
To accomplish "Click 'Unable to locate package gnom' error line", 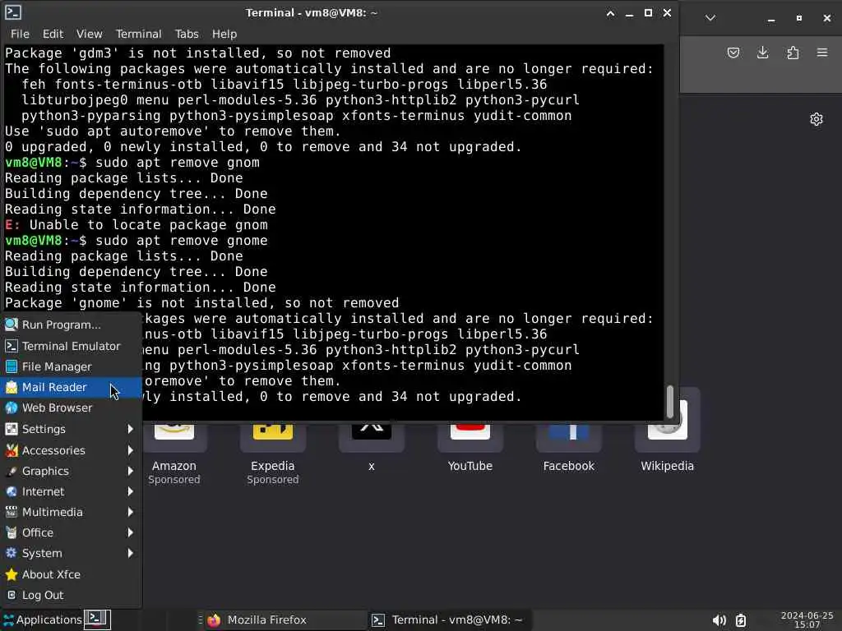I will (x=136, y=225).
